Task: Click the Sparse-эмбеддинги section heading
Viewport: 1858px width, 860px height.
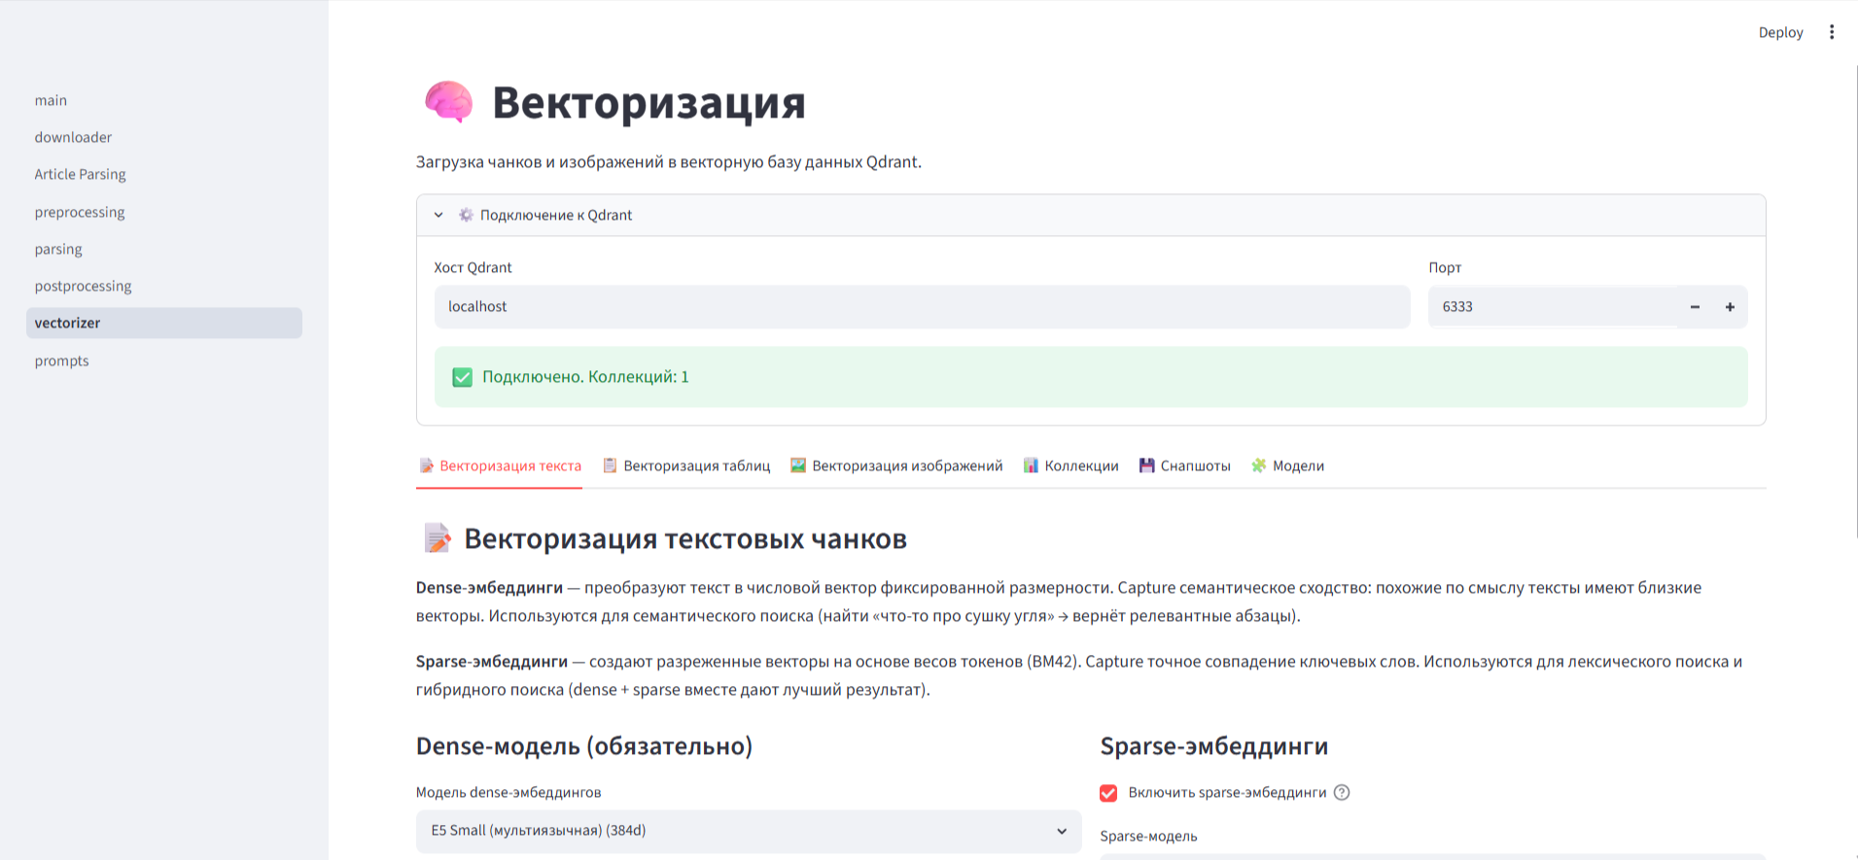Action: pos(1214,745)
